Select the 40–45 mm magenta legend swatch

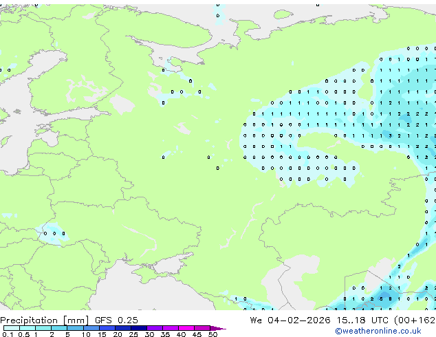point(186,328)
